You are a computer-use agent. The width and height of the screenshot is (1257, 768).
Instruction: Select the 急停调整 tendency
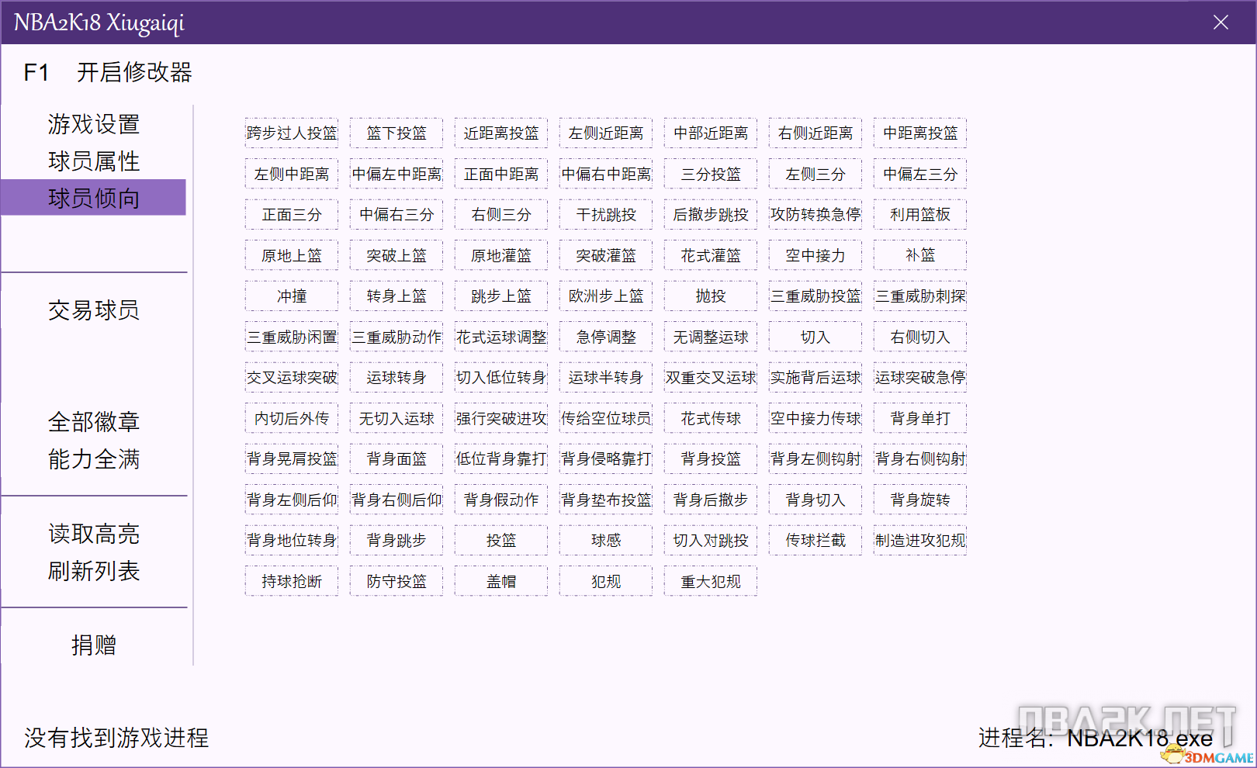click(606, 337)
